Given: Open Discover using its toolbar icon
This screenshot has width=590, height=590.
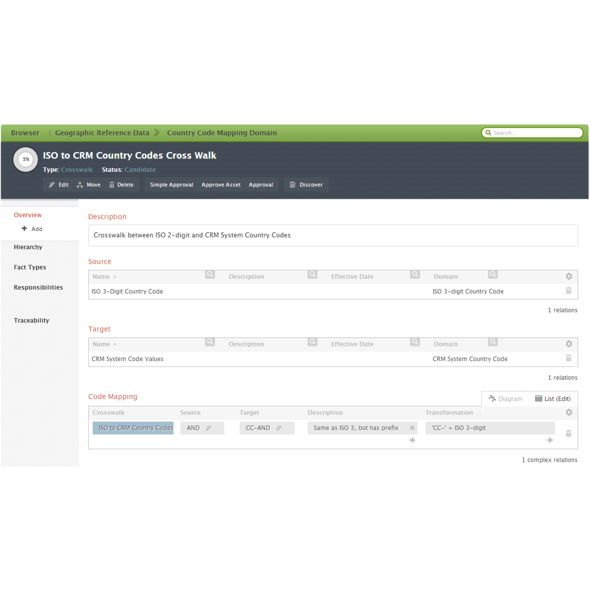Looking at the screenshot, I should [293, 184].
